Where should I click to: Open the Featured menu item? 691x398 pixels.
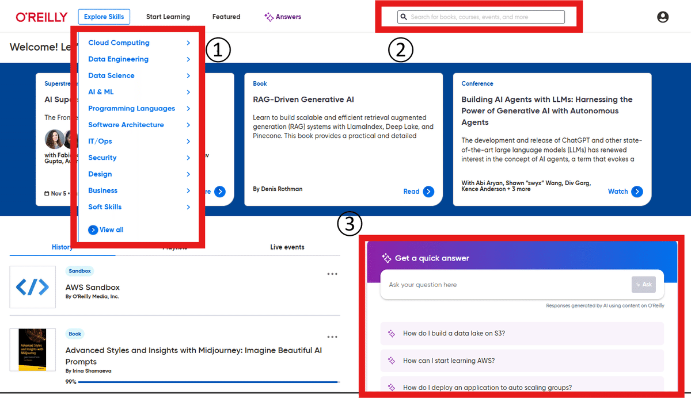click(226, 17)
